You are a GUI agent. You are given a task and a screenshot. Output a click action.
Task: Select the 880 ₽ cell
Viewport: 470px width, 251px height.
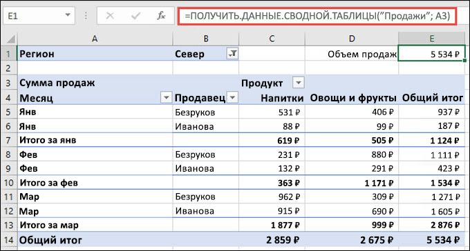352,154
